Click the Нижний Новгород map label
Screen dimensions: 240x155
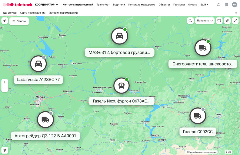102,87
